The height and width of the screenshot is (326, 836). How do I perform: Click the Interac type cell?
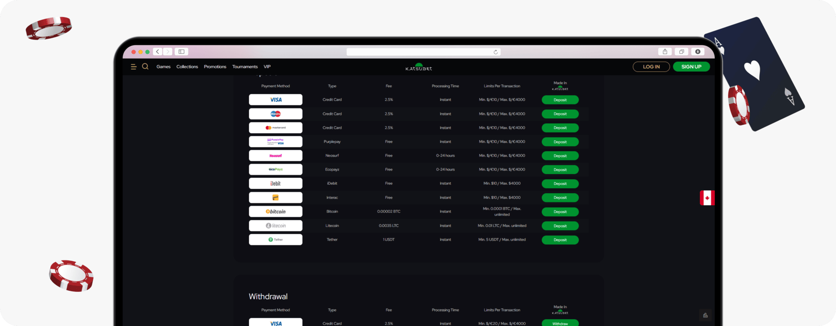[x=332, y=197]
